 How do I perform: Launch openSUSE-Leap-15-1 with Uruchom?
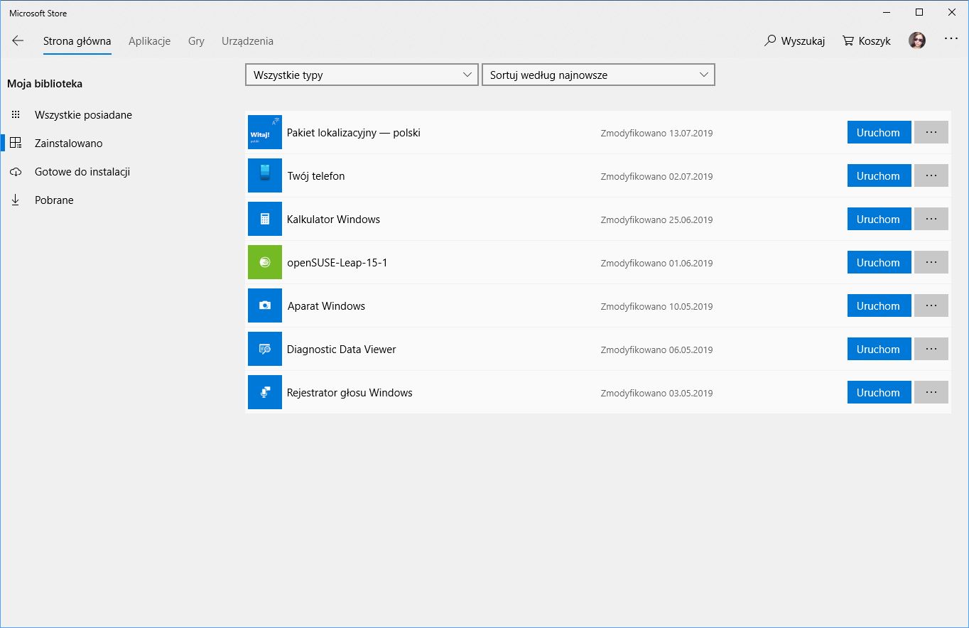click(x=879, y=262)
